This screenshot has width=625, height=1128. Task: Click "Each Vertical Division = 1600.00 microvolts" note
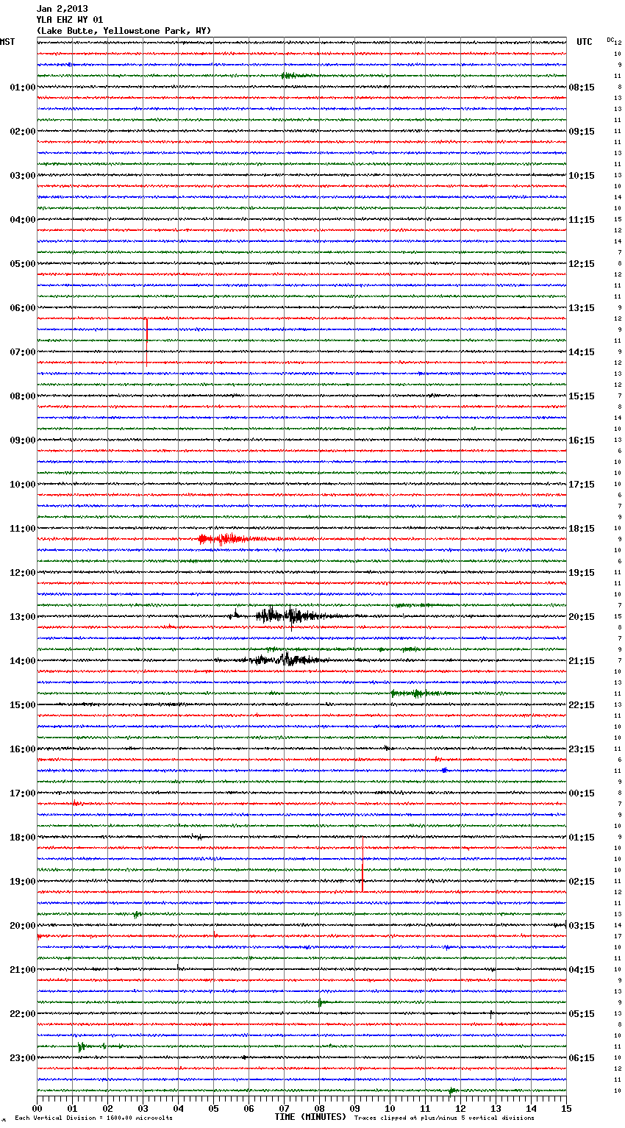coord(93,1118)
